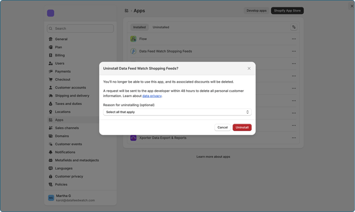Click the Sales channels icon
This screenshot has width=355, height=212.
[50, 128]
